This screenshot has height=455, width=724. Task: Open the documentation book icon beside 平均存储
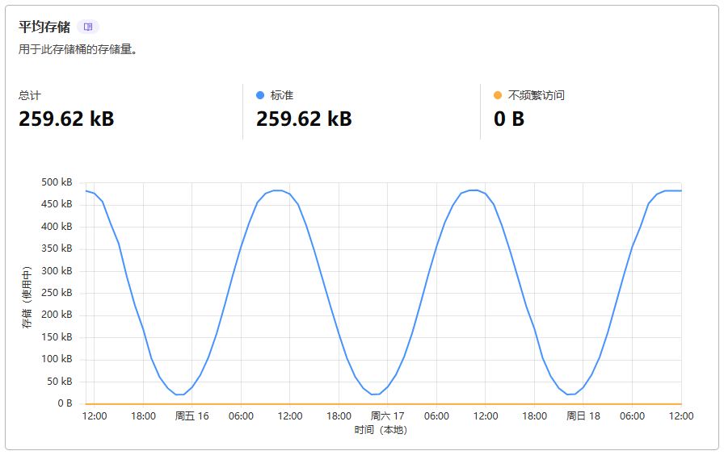89,27
